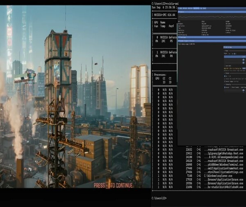Click the GPU Name column header in terminal
The height and width of the screenshot is (207, 246).
tap(160, 22)
